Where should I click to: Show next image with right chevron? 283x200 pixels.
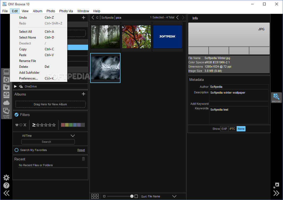tap(183, 18)
